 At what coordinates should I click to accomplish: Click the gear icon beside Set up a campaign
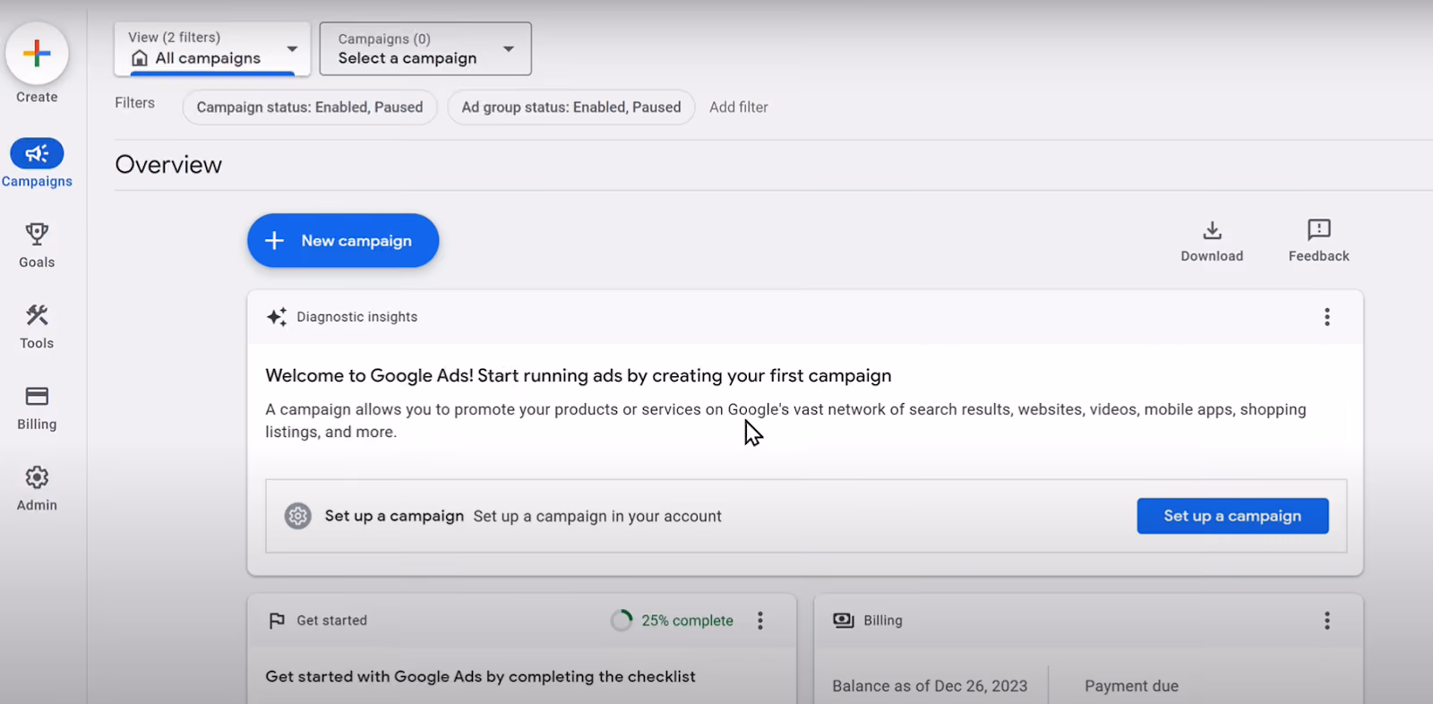(298, 516)
